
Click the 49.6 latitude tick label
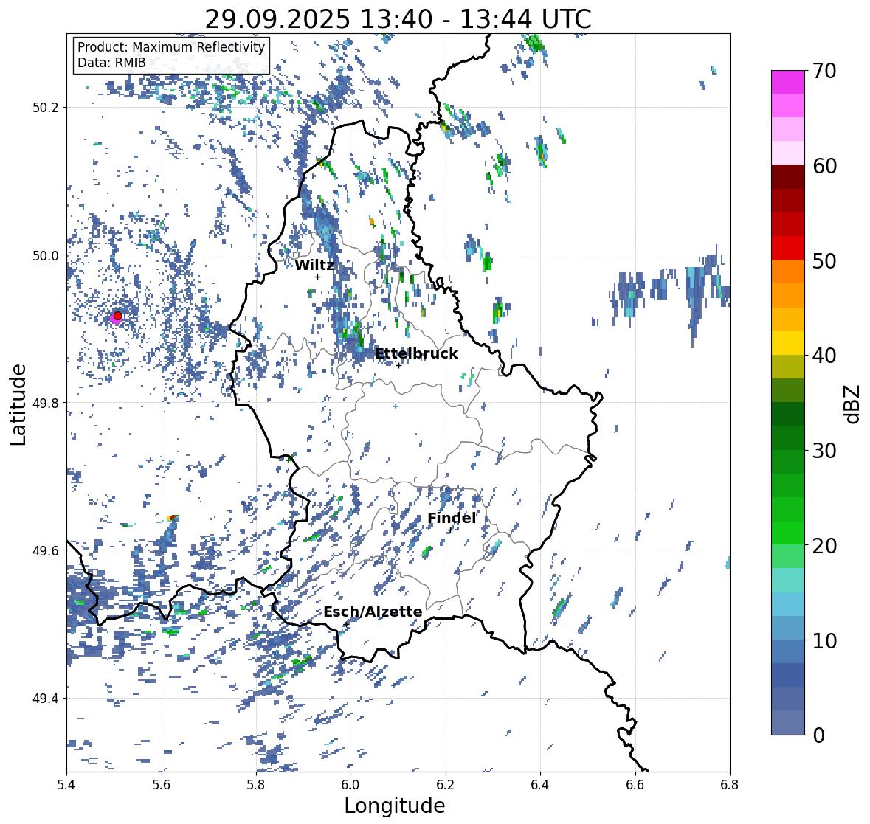(46, 550)
